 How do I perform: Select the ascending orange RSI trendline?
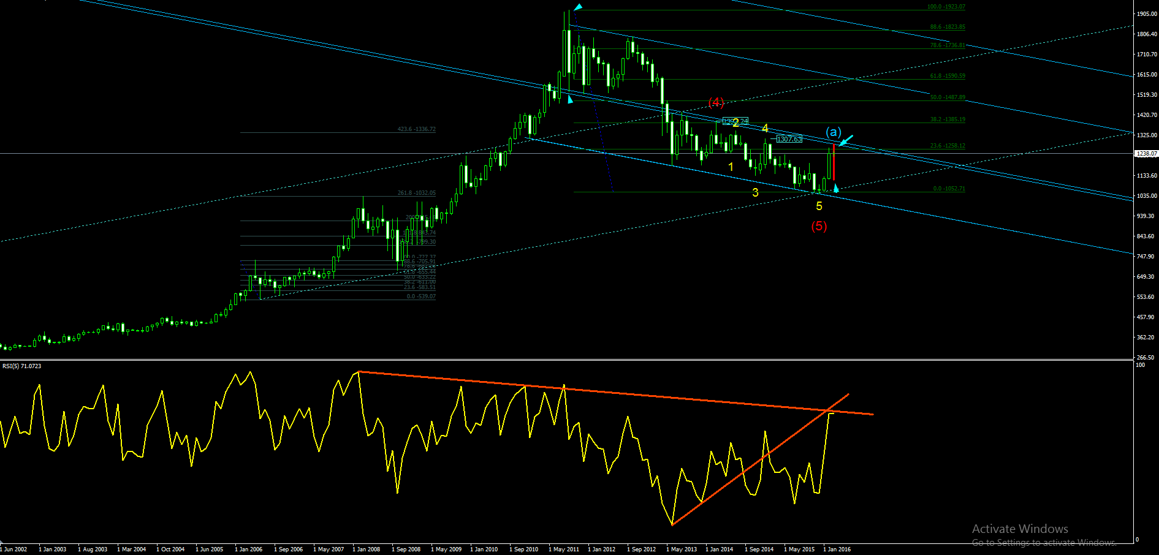[760, 459]
